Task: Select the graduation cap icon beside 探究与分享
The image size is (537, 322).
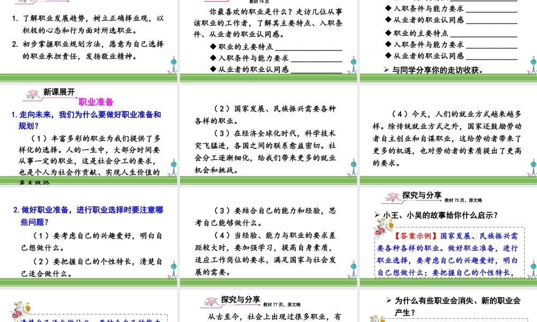Action: pyautogui.click(x=391, y=195)
